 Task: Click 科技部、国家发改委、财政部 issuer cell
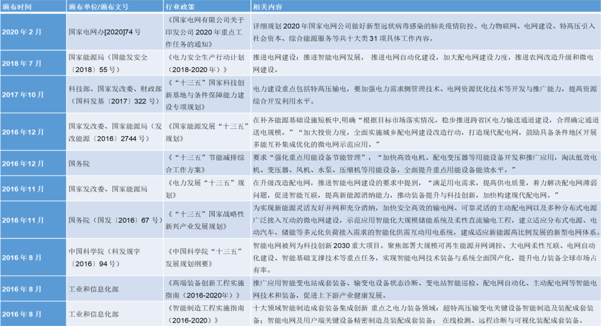[115, 94]
